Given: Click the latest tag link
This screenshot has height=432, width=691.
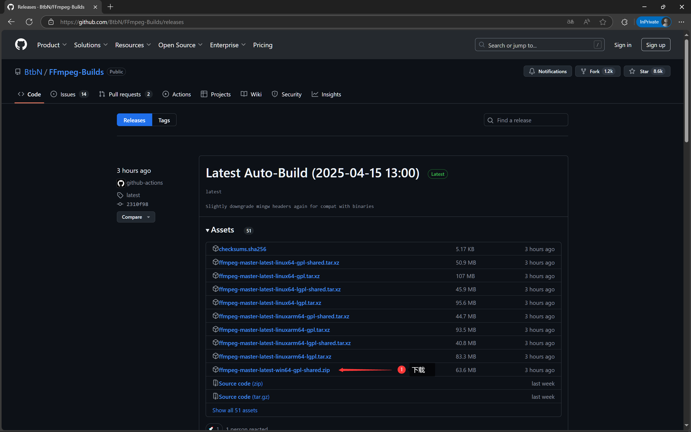Looking at the screenshot, I should (x=133, y=195).
